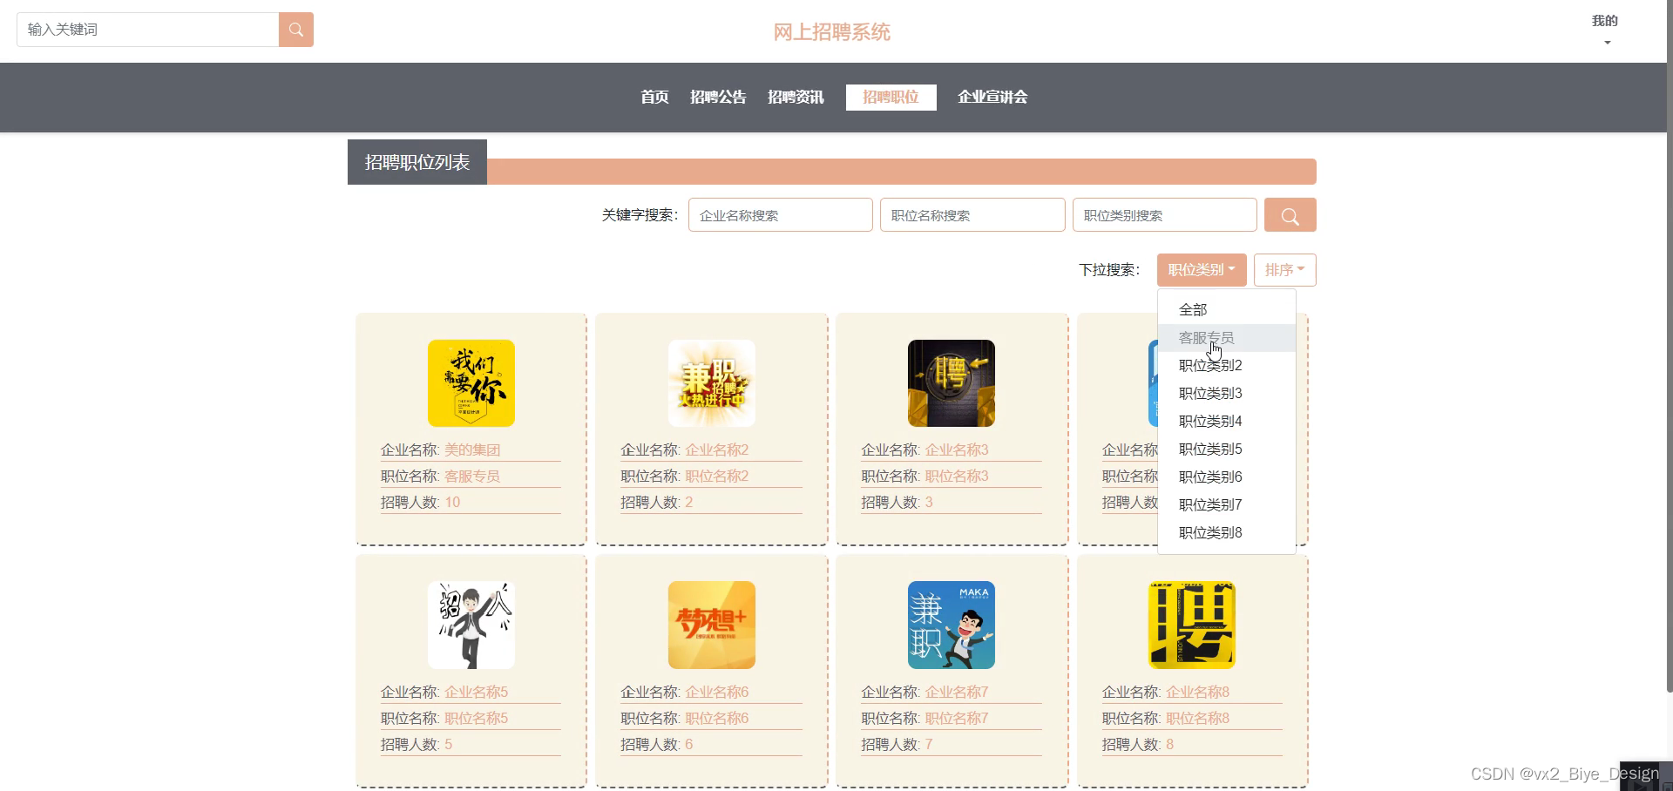The image size is (1673, 791).
Task: Open the 企业名称3 dark 聘 image
Action: point(952,383)
